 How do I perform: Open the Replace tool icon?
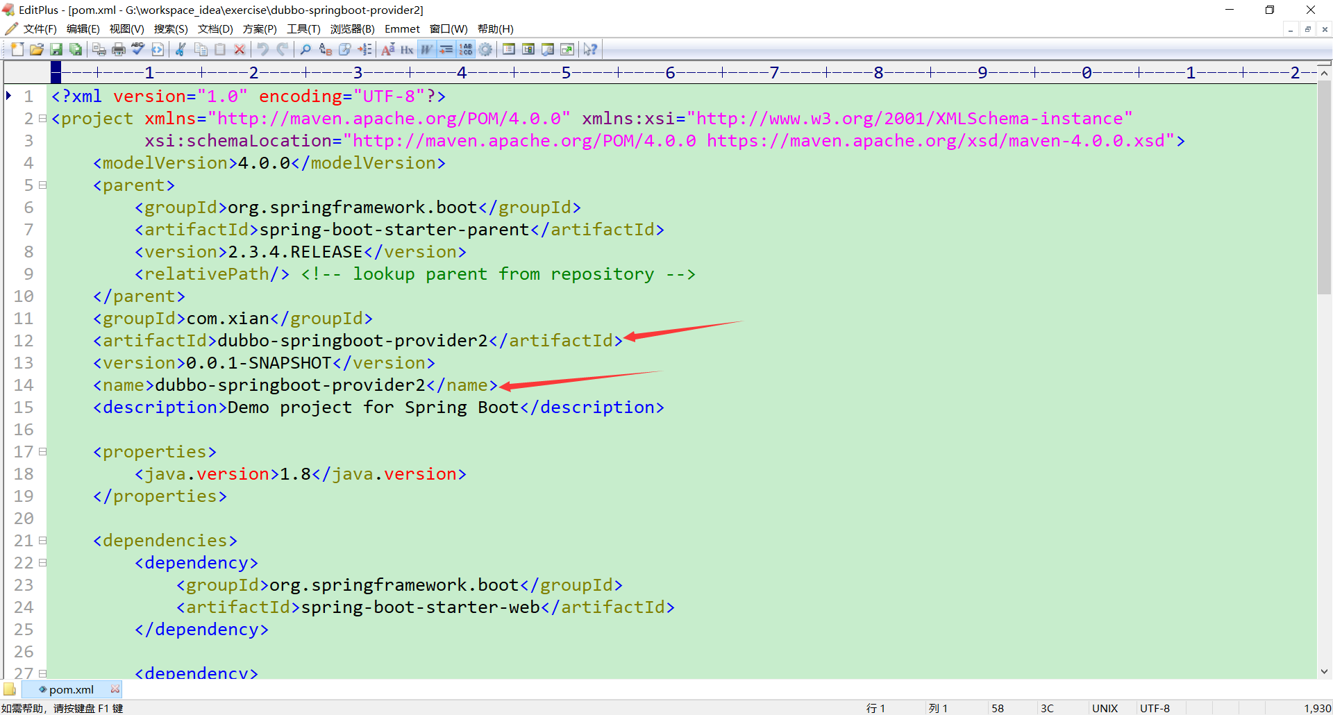pos(325,49)
